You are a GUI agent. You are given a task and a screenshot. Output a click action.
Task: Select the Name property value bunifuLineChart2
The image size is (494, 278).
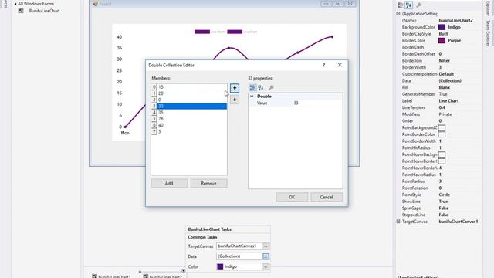click(456, 20)
